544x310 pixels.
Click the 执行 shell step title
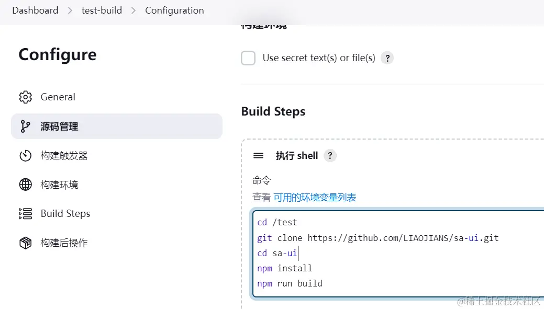click(x=297, y=155)
